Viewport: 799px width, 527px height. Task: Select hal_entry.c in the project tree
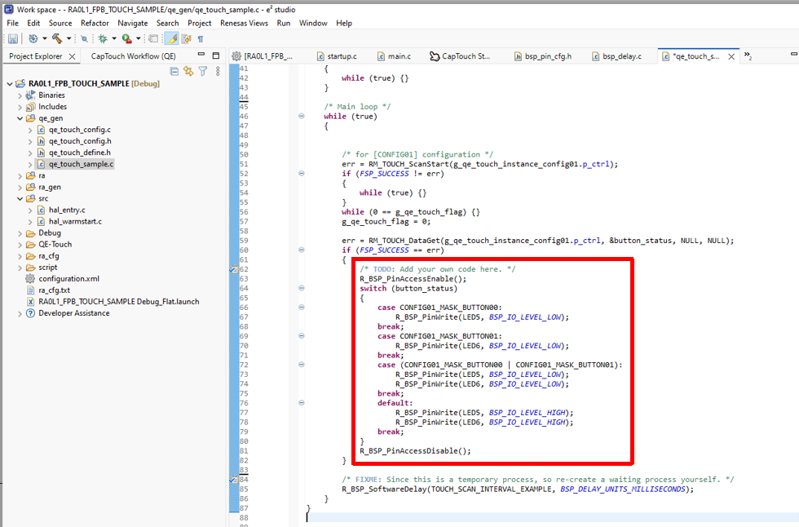click(67, 210)
